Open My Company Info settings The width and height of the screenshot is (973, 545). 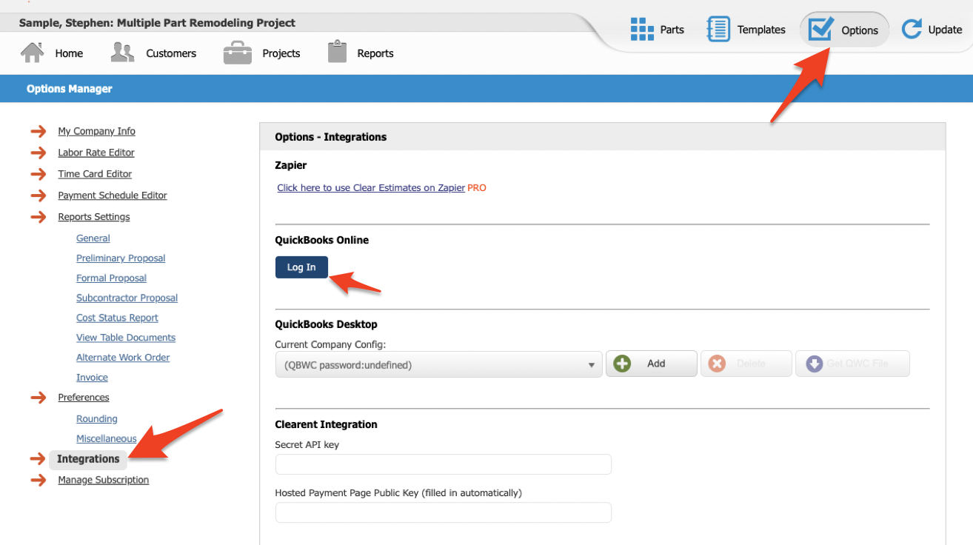coord(96,131)
